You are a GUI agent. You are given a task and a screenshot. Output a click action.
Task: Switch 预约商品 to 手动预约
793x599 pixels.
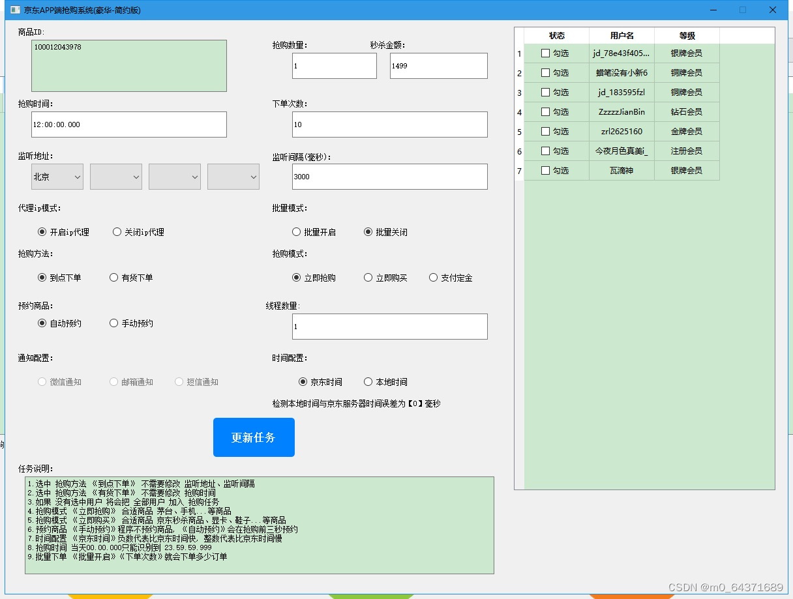click(x=113, y=323)
